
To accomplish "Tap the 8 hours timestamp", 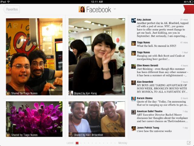I will [184, 98].
